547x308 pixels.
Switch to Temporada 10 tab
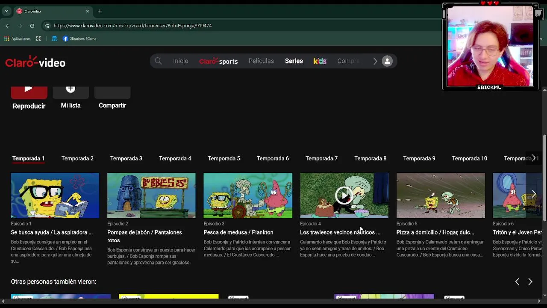470,158
